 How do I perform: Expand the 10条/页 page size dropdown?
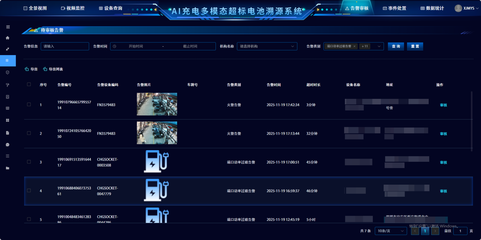(x=391, y=231)
